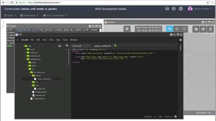Viewport: 216px width, 121px height.
Task: Open IDE preferences gear at top right
Action: (181, 40)
